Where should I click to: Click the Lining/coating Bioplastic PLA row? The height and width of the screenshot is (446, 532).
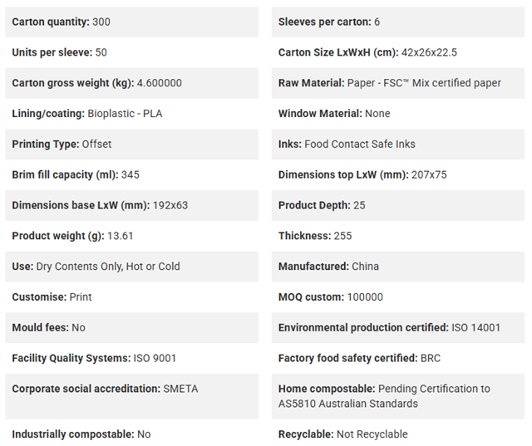pos(131,114)
